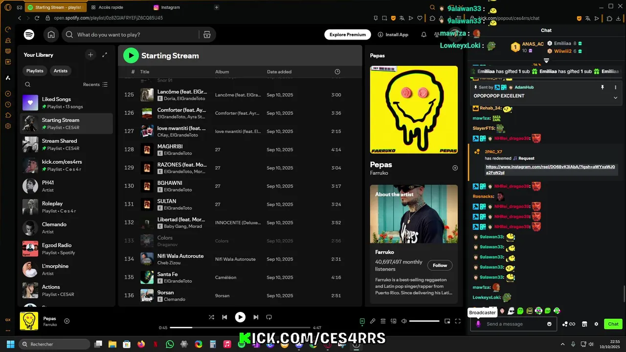This screenshot has width=626, height=352.
Task: Select track MAGHRIBI row
Action: [x=240, y=150]
